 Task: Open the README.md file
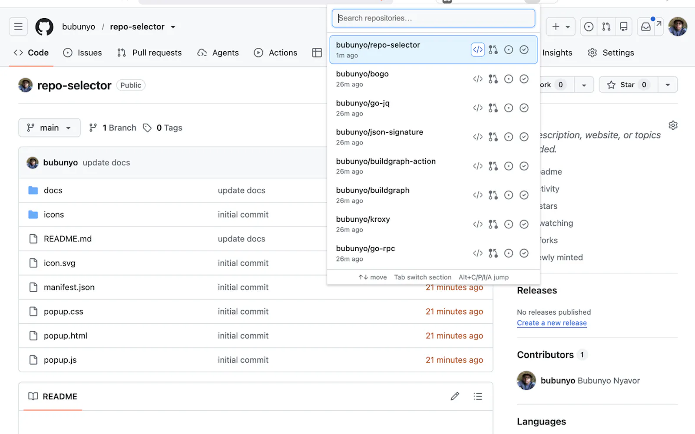[x=68, y=239]
